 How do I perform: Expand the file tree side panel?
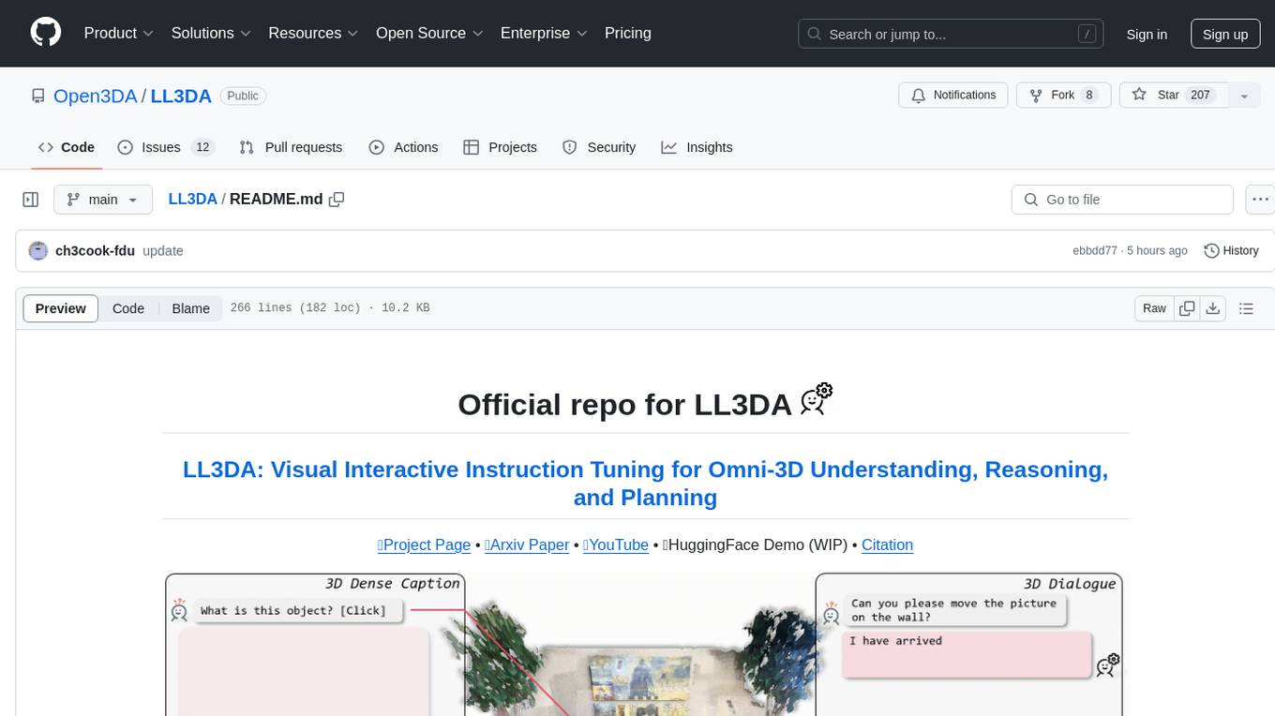31,200
